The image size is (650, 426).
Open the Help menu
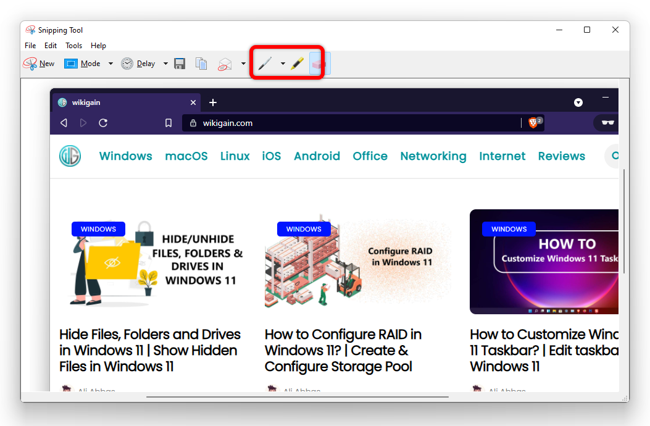[x=98, y=46]
